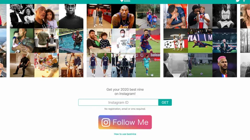Screen dimensions: 250x140
Task: Select the player lying on pitch photo
Action: tap(200, 41)
